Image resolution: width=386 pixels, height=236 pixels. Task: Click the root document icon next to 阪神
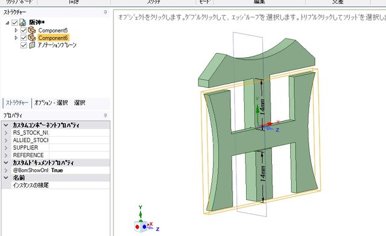[x=23, y=22]
